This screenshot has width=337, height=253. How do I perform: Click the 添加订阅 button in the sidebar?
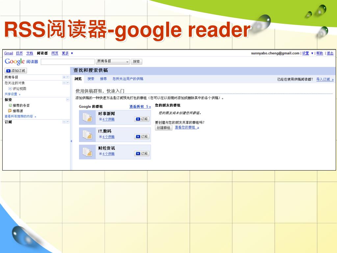coord(16,70)
